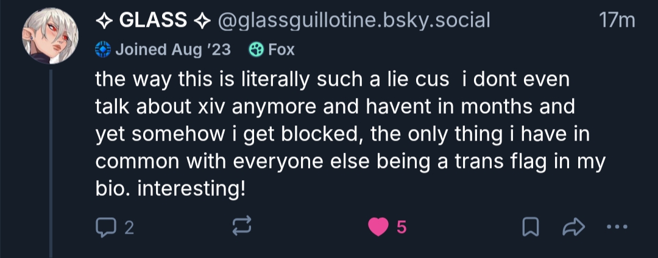Open the repost arrows menu
The height and width of the screenshot is (258, 658).
(242, 228)
